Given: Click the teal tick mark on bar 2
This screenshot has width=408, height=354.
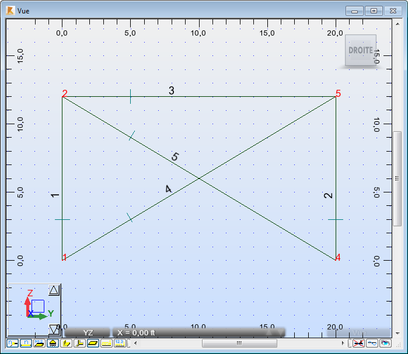Looking at the screenshot, I should click(336, 220).
